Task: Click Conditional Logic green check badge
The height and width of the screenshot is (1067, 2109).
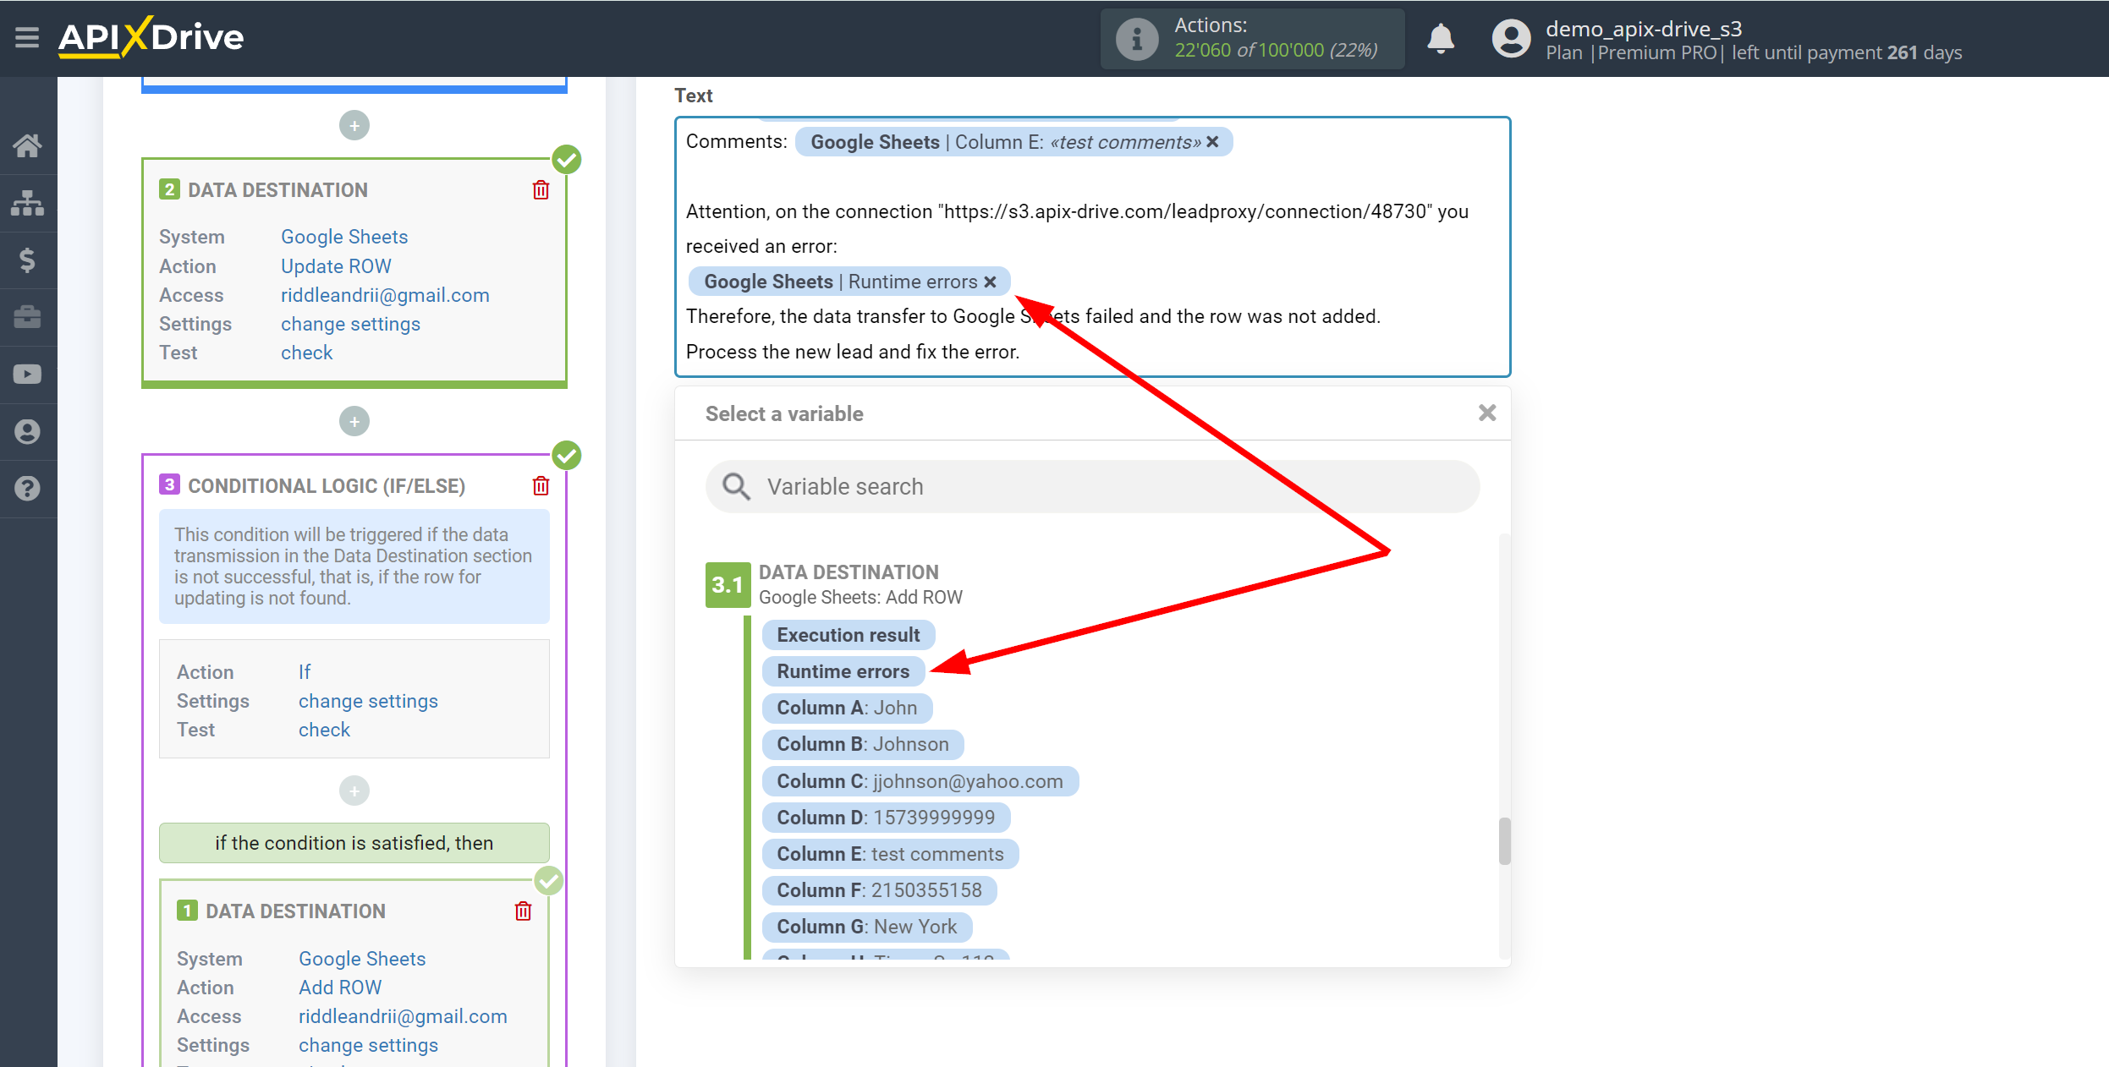Action: (567, 455)
